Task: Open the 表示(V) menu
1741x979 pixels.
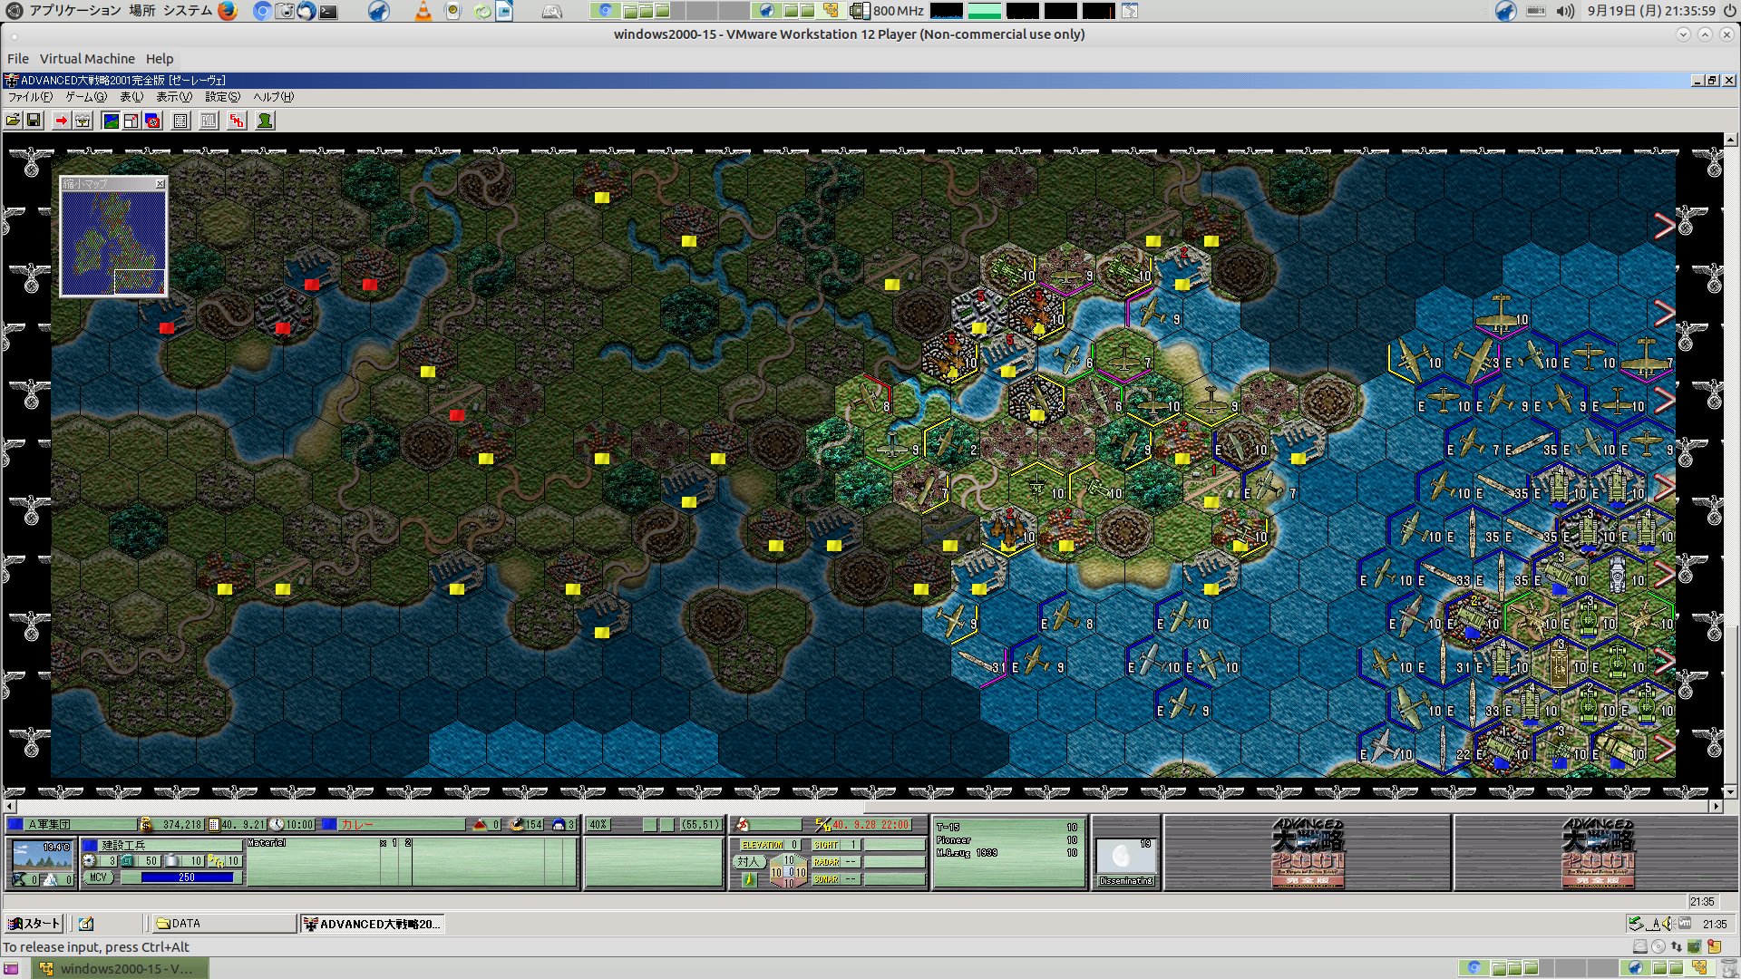Action: [x=174, y=97]
